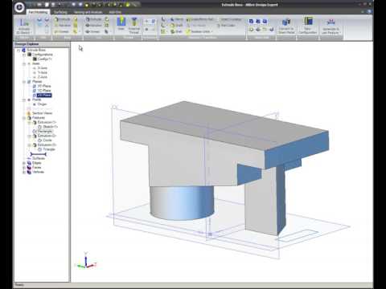
Task: Open the Part Modeling ribbon tab
Action: (38, 12)
